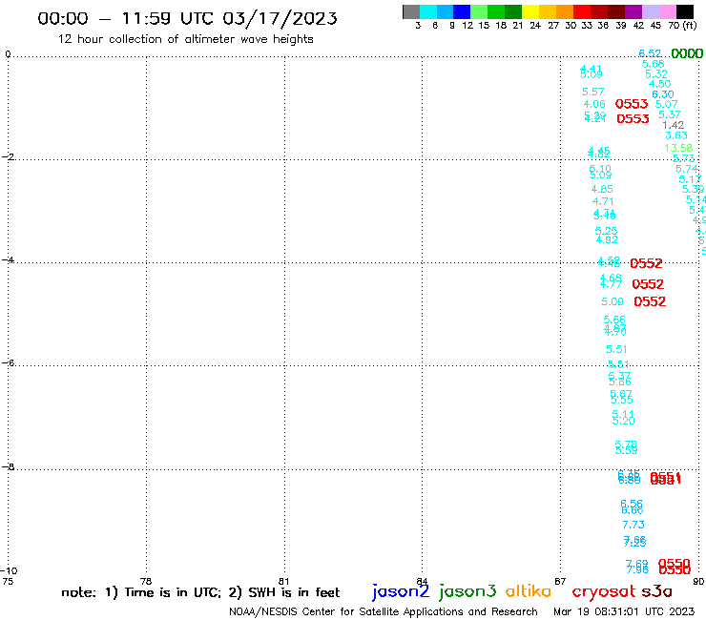Viewport: 706px width, 620px height.
Task: Click the wave height value "5.68"
Action: click(653, 64)
